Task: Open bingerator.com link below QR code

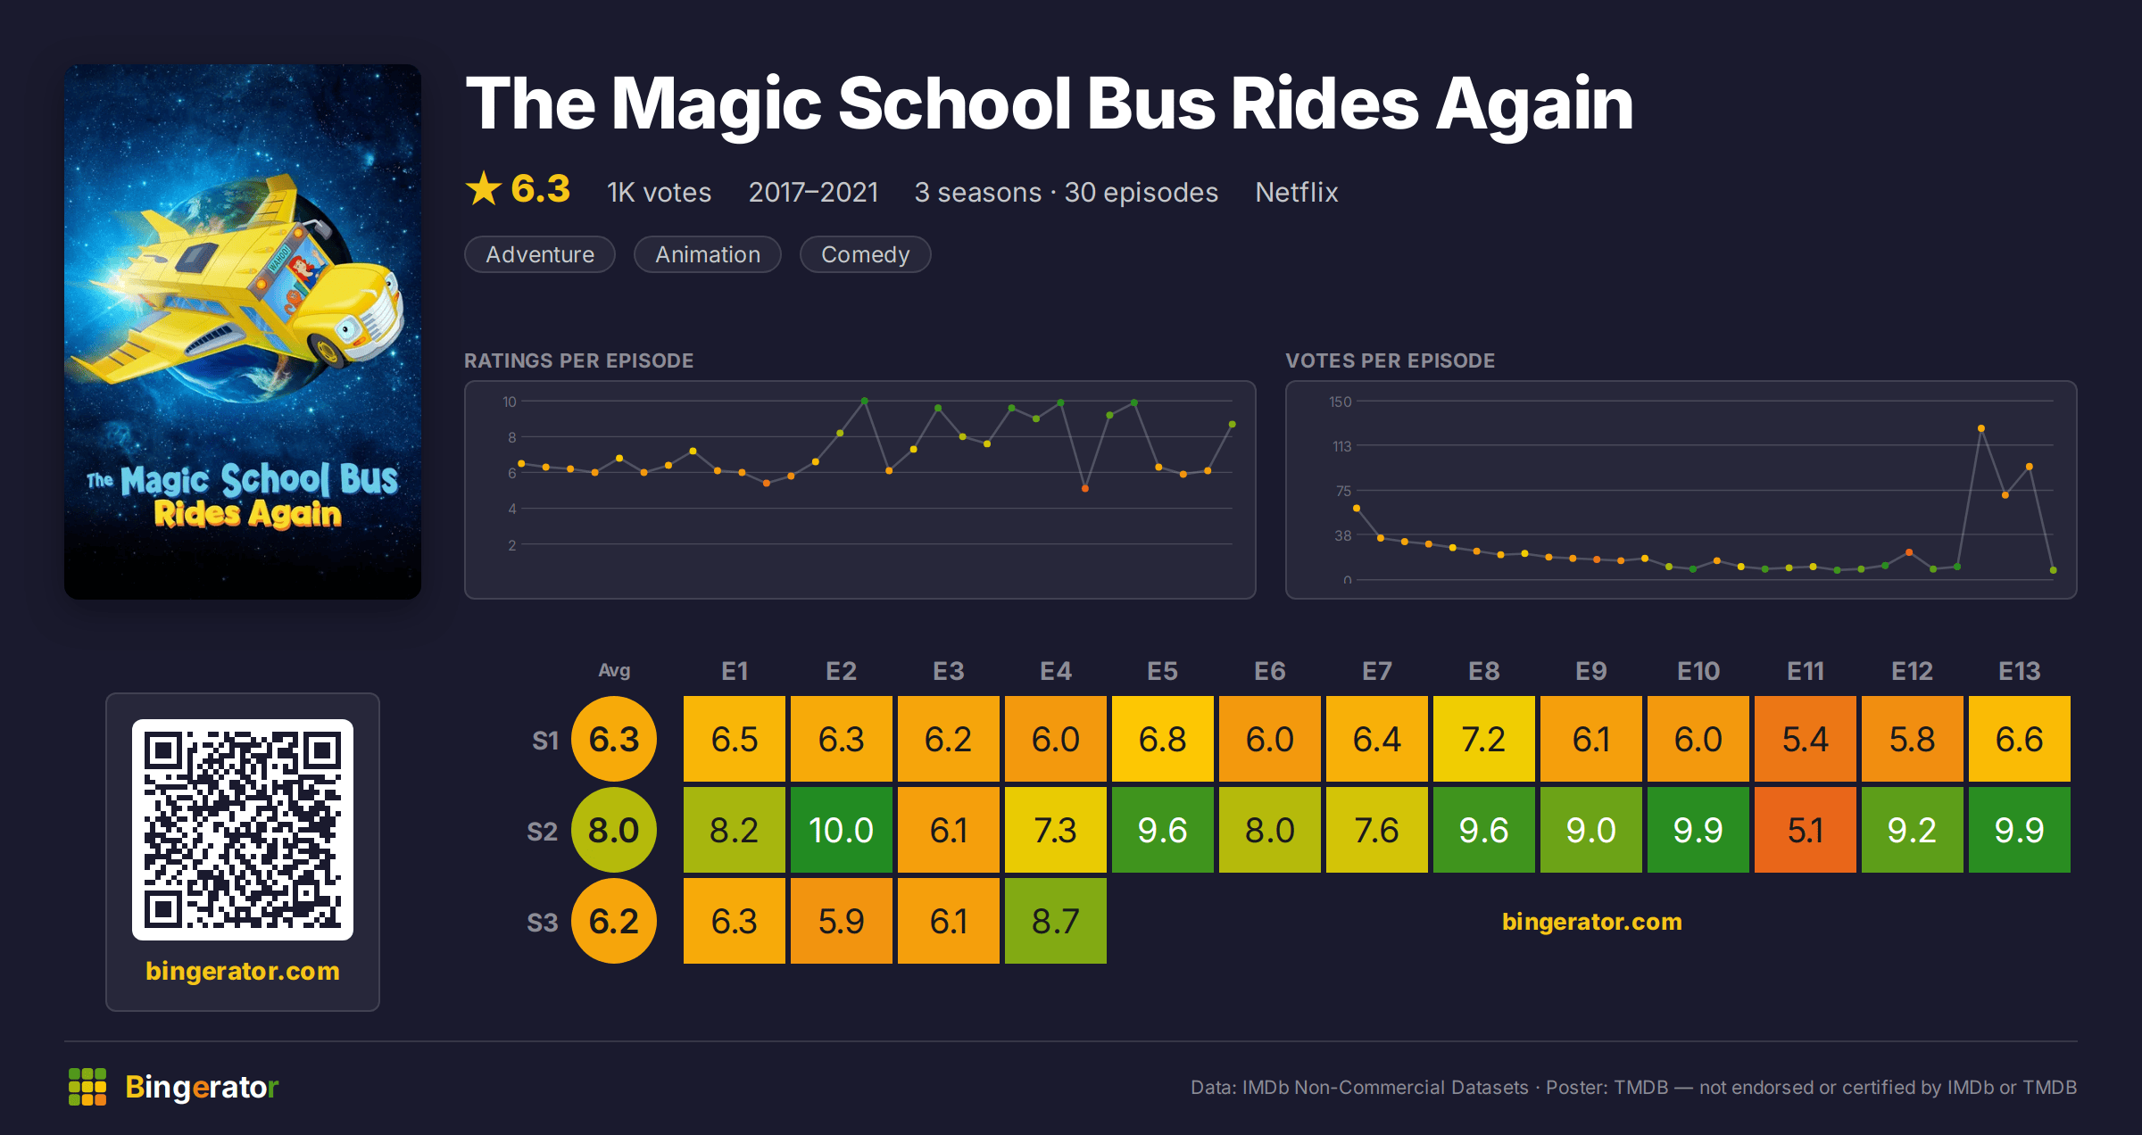Action: click(x=243, y=971)
